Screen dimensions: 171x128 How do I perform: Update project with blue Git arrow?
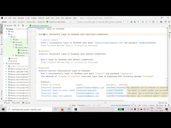point(146,22)
